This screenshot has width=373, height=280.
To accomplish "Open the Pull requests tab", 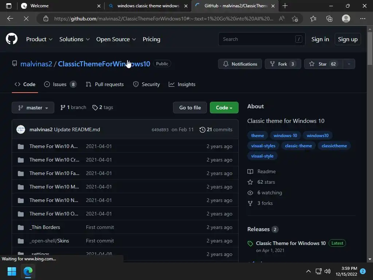I will tap(105, 84).
